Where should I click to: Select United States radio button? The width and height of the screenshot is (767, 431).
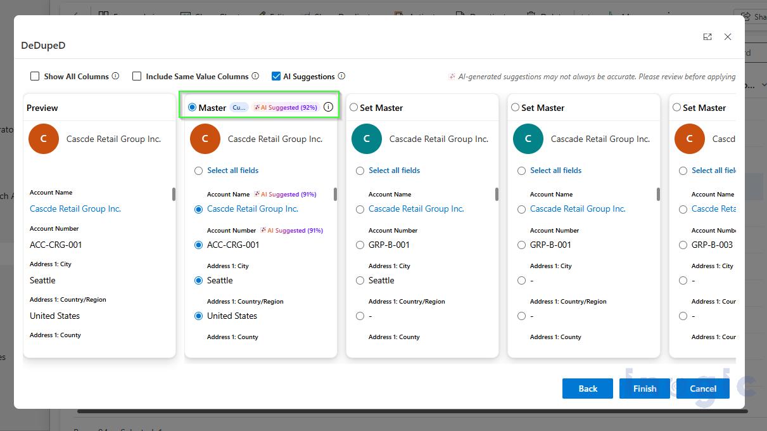[x=199, y=316]
